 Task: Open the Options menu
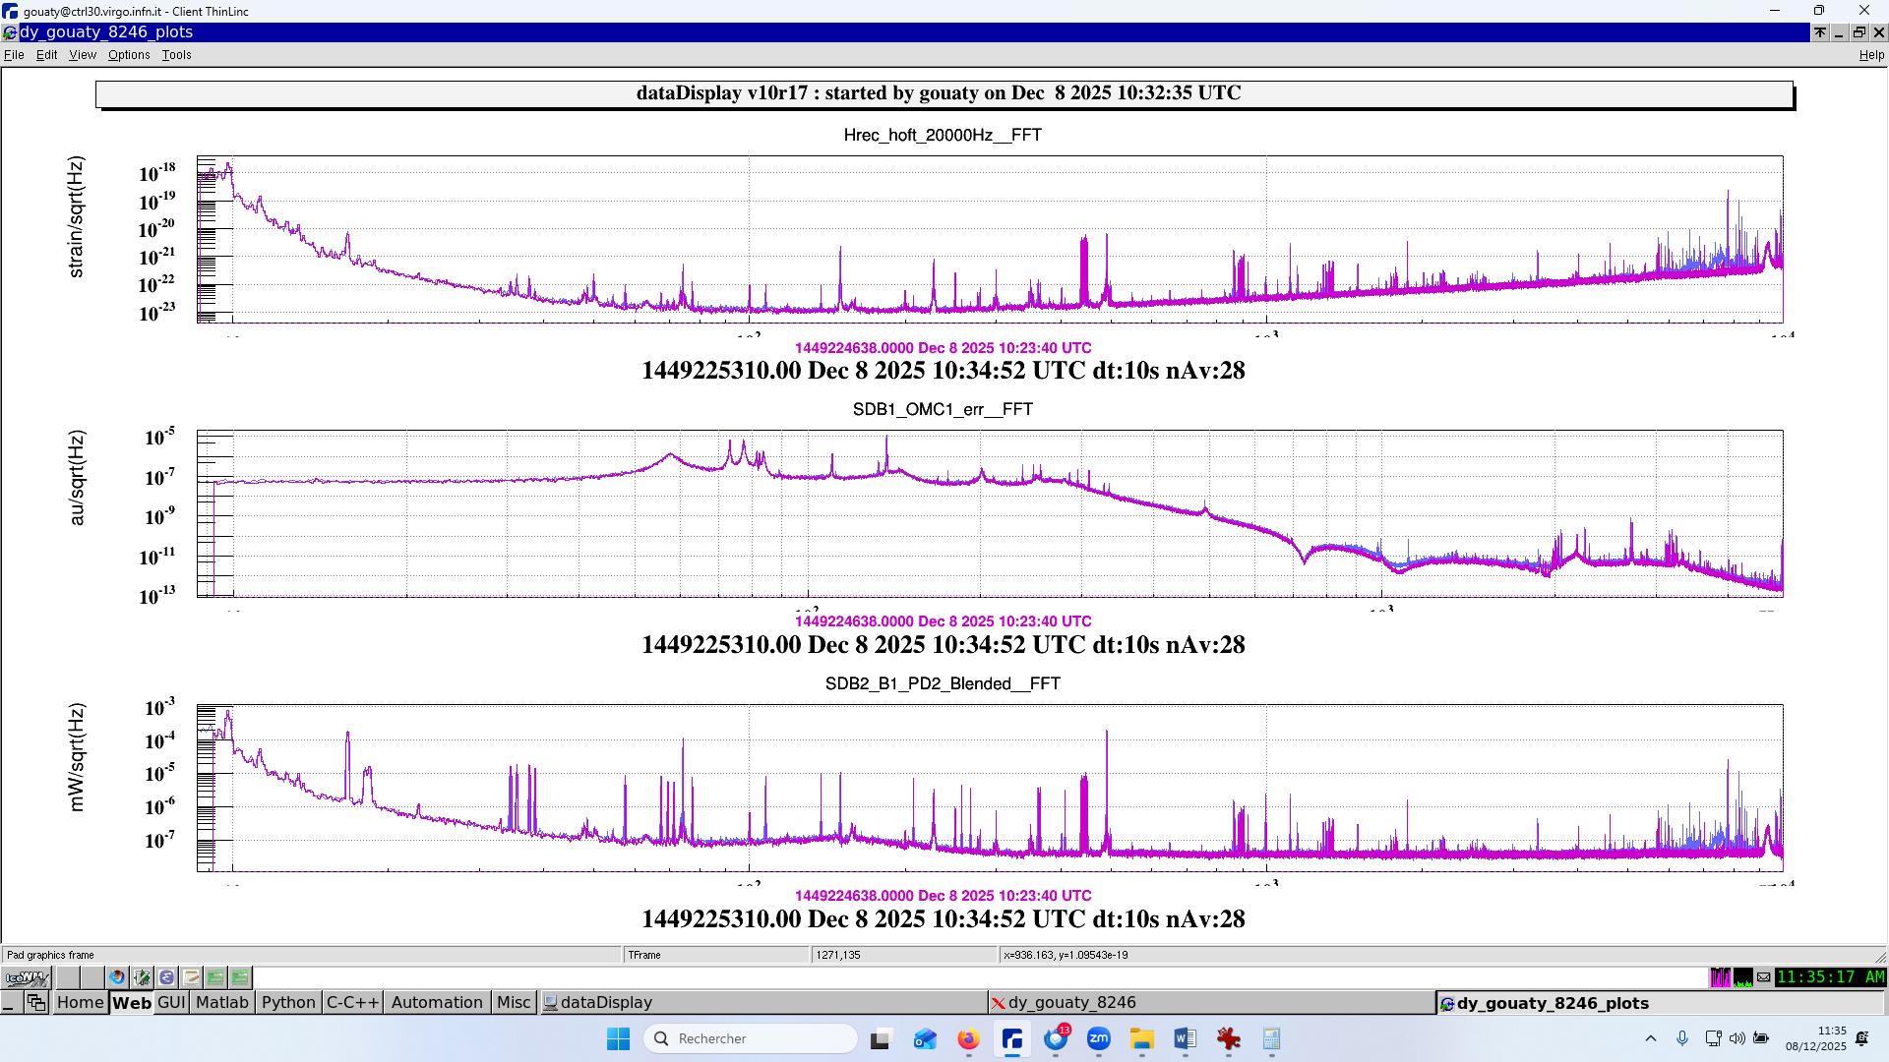[x=129, y=55]
